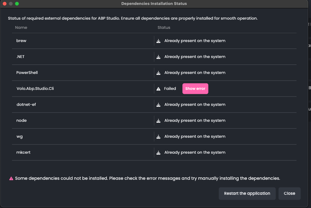Close the dependencies dialog with Close button
The width and height of the screenshot is (311, 208).
pyautogui.click(x=289, y=194)
